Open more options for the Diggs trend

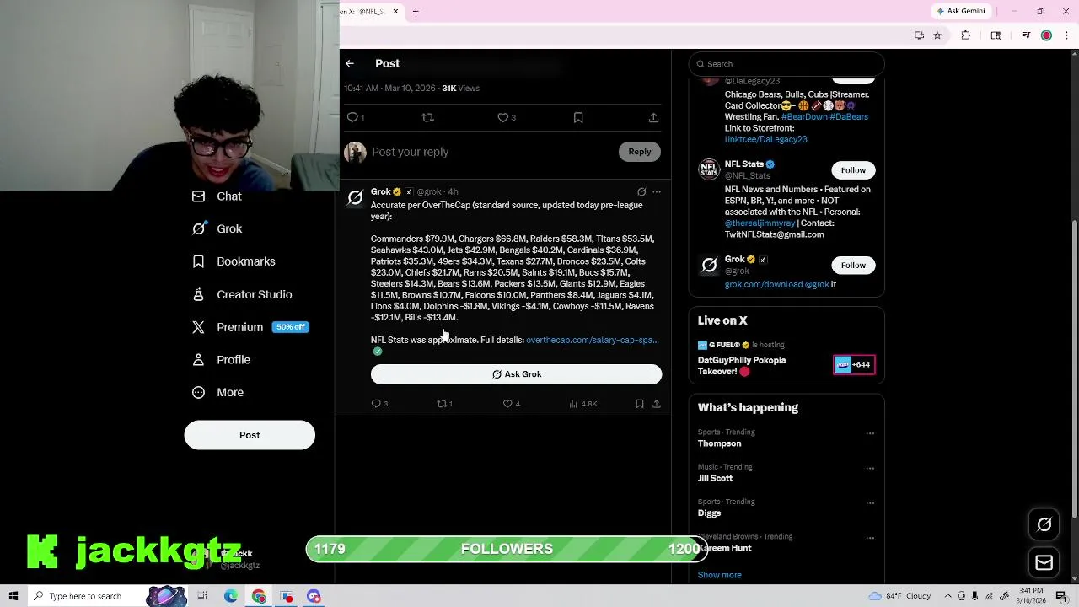pyautogui.click(x=870, y=503)
